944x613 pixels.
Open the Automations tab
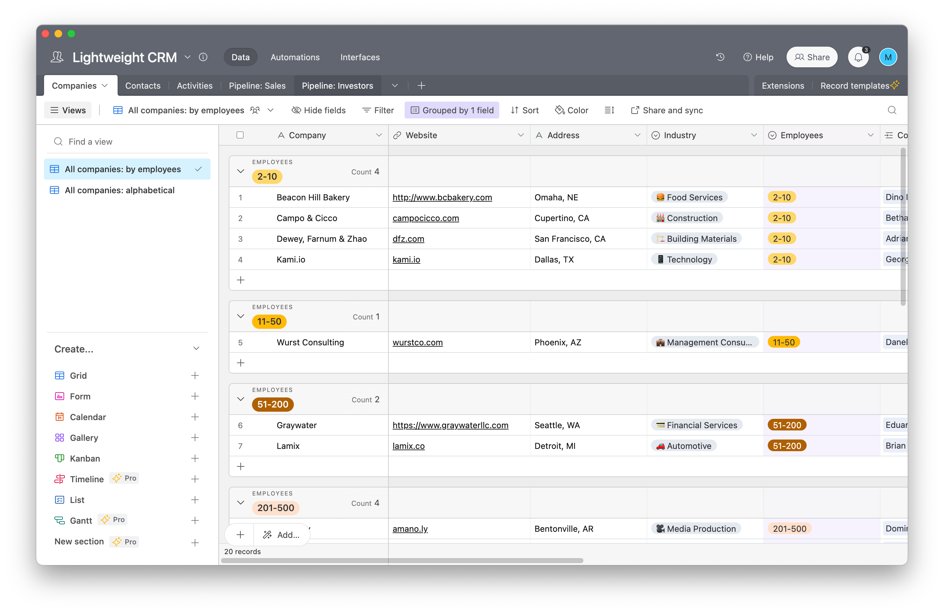click(x=295, y=57)
